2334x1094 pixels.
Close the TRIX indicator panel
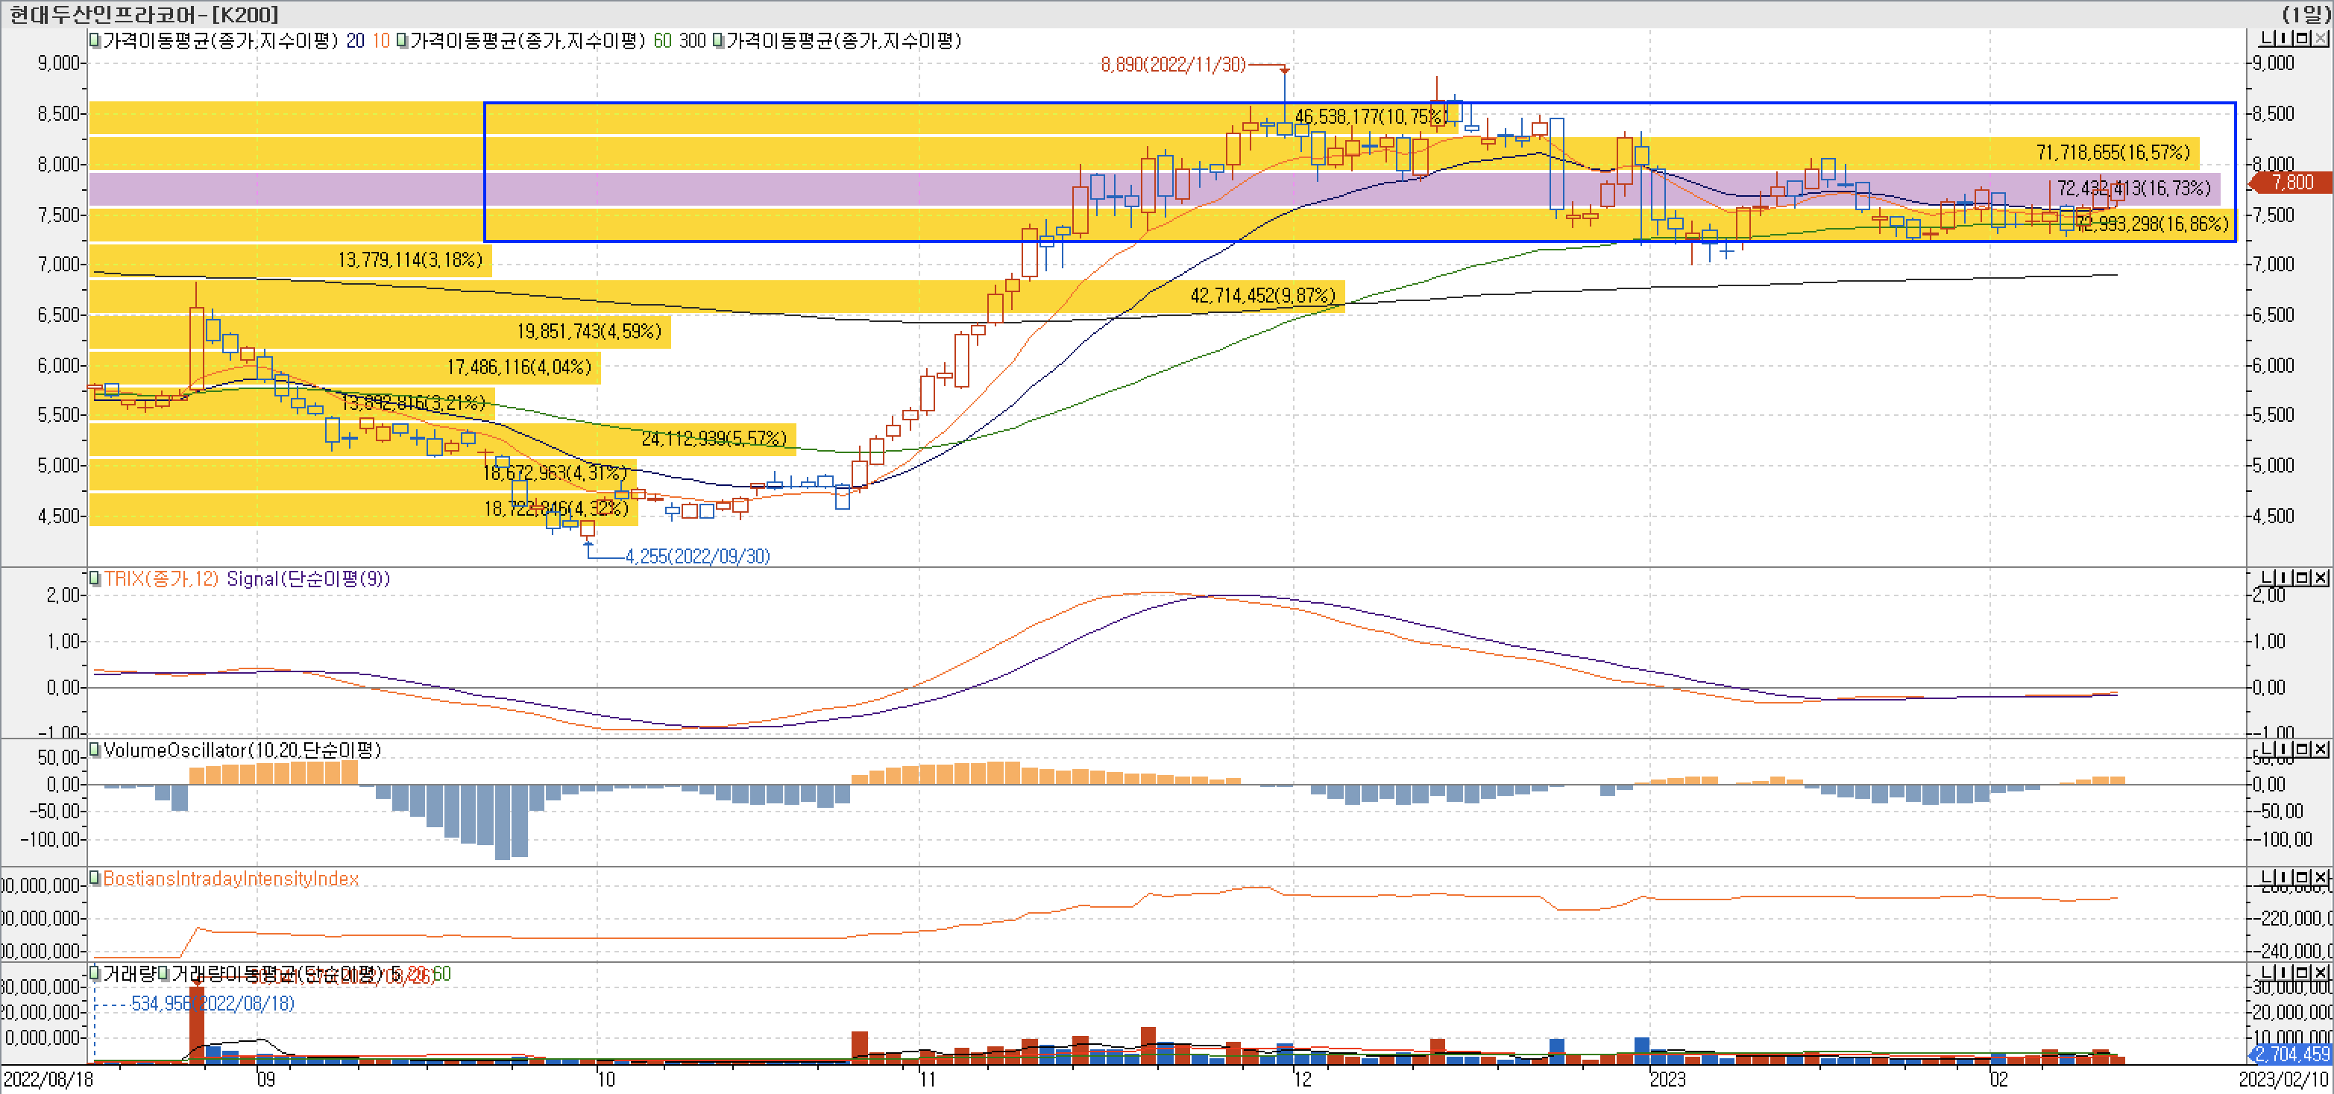click(2321, 578)
